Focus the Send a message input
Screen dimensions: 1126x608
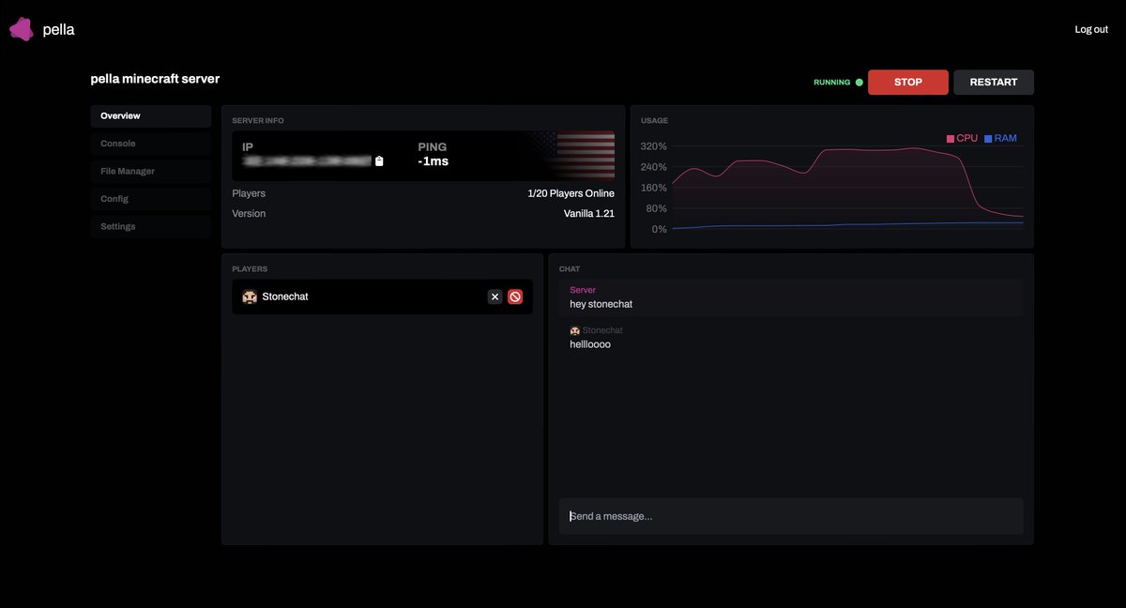(x=791, y=516)
